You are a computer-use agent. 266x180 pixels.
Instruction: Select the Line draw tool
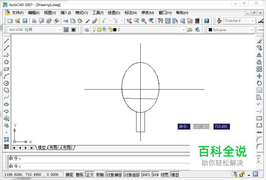[x=7, y=41]
